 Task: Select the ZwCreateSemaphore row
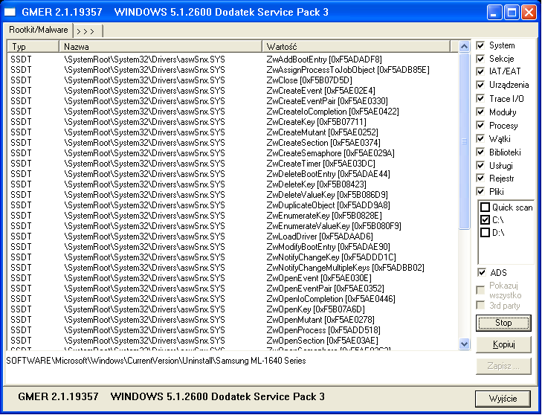(233, 153)
